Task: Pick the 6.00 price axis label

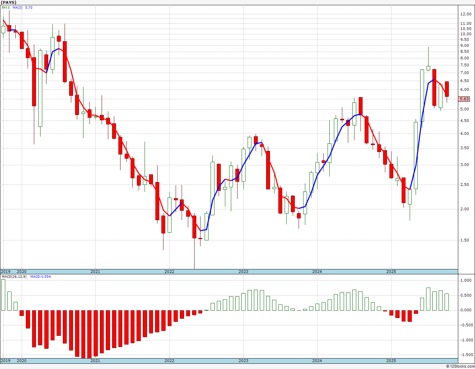Action: coord(465,89)
